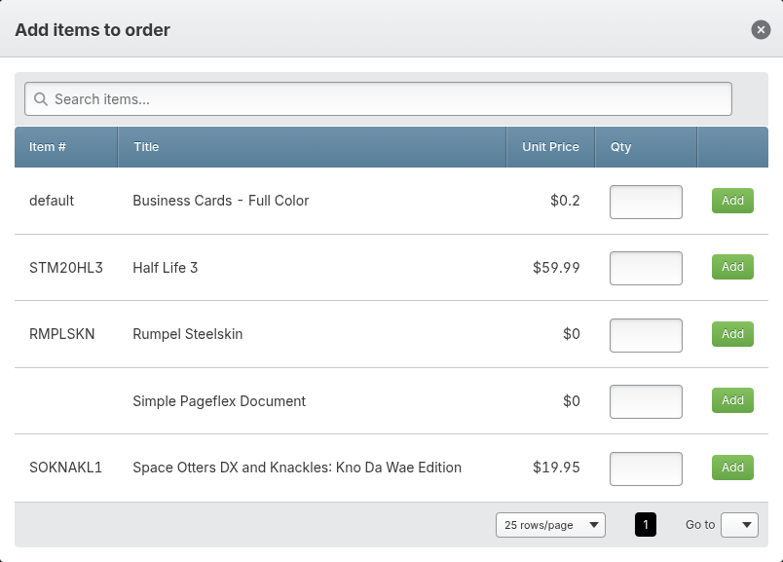Click quantity field for Space Otters DX
This screenshot has width=783, height=562.
646,468
